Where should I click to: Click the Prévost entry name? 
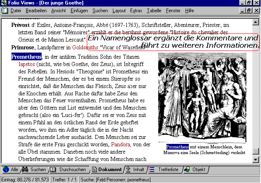tap(20, 25)
